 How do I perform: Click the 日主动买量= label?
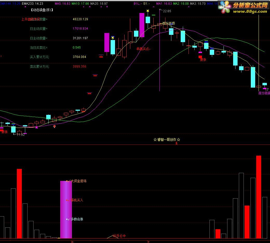39,29
